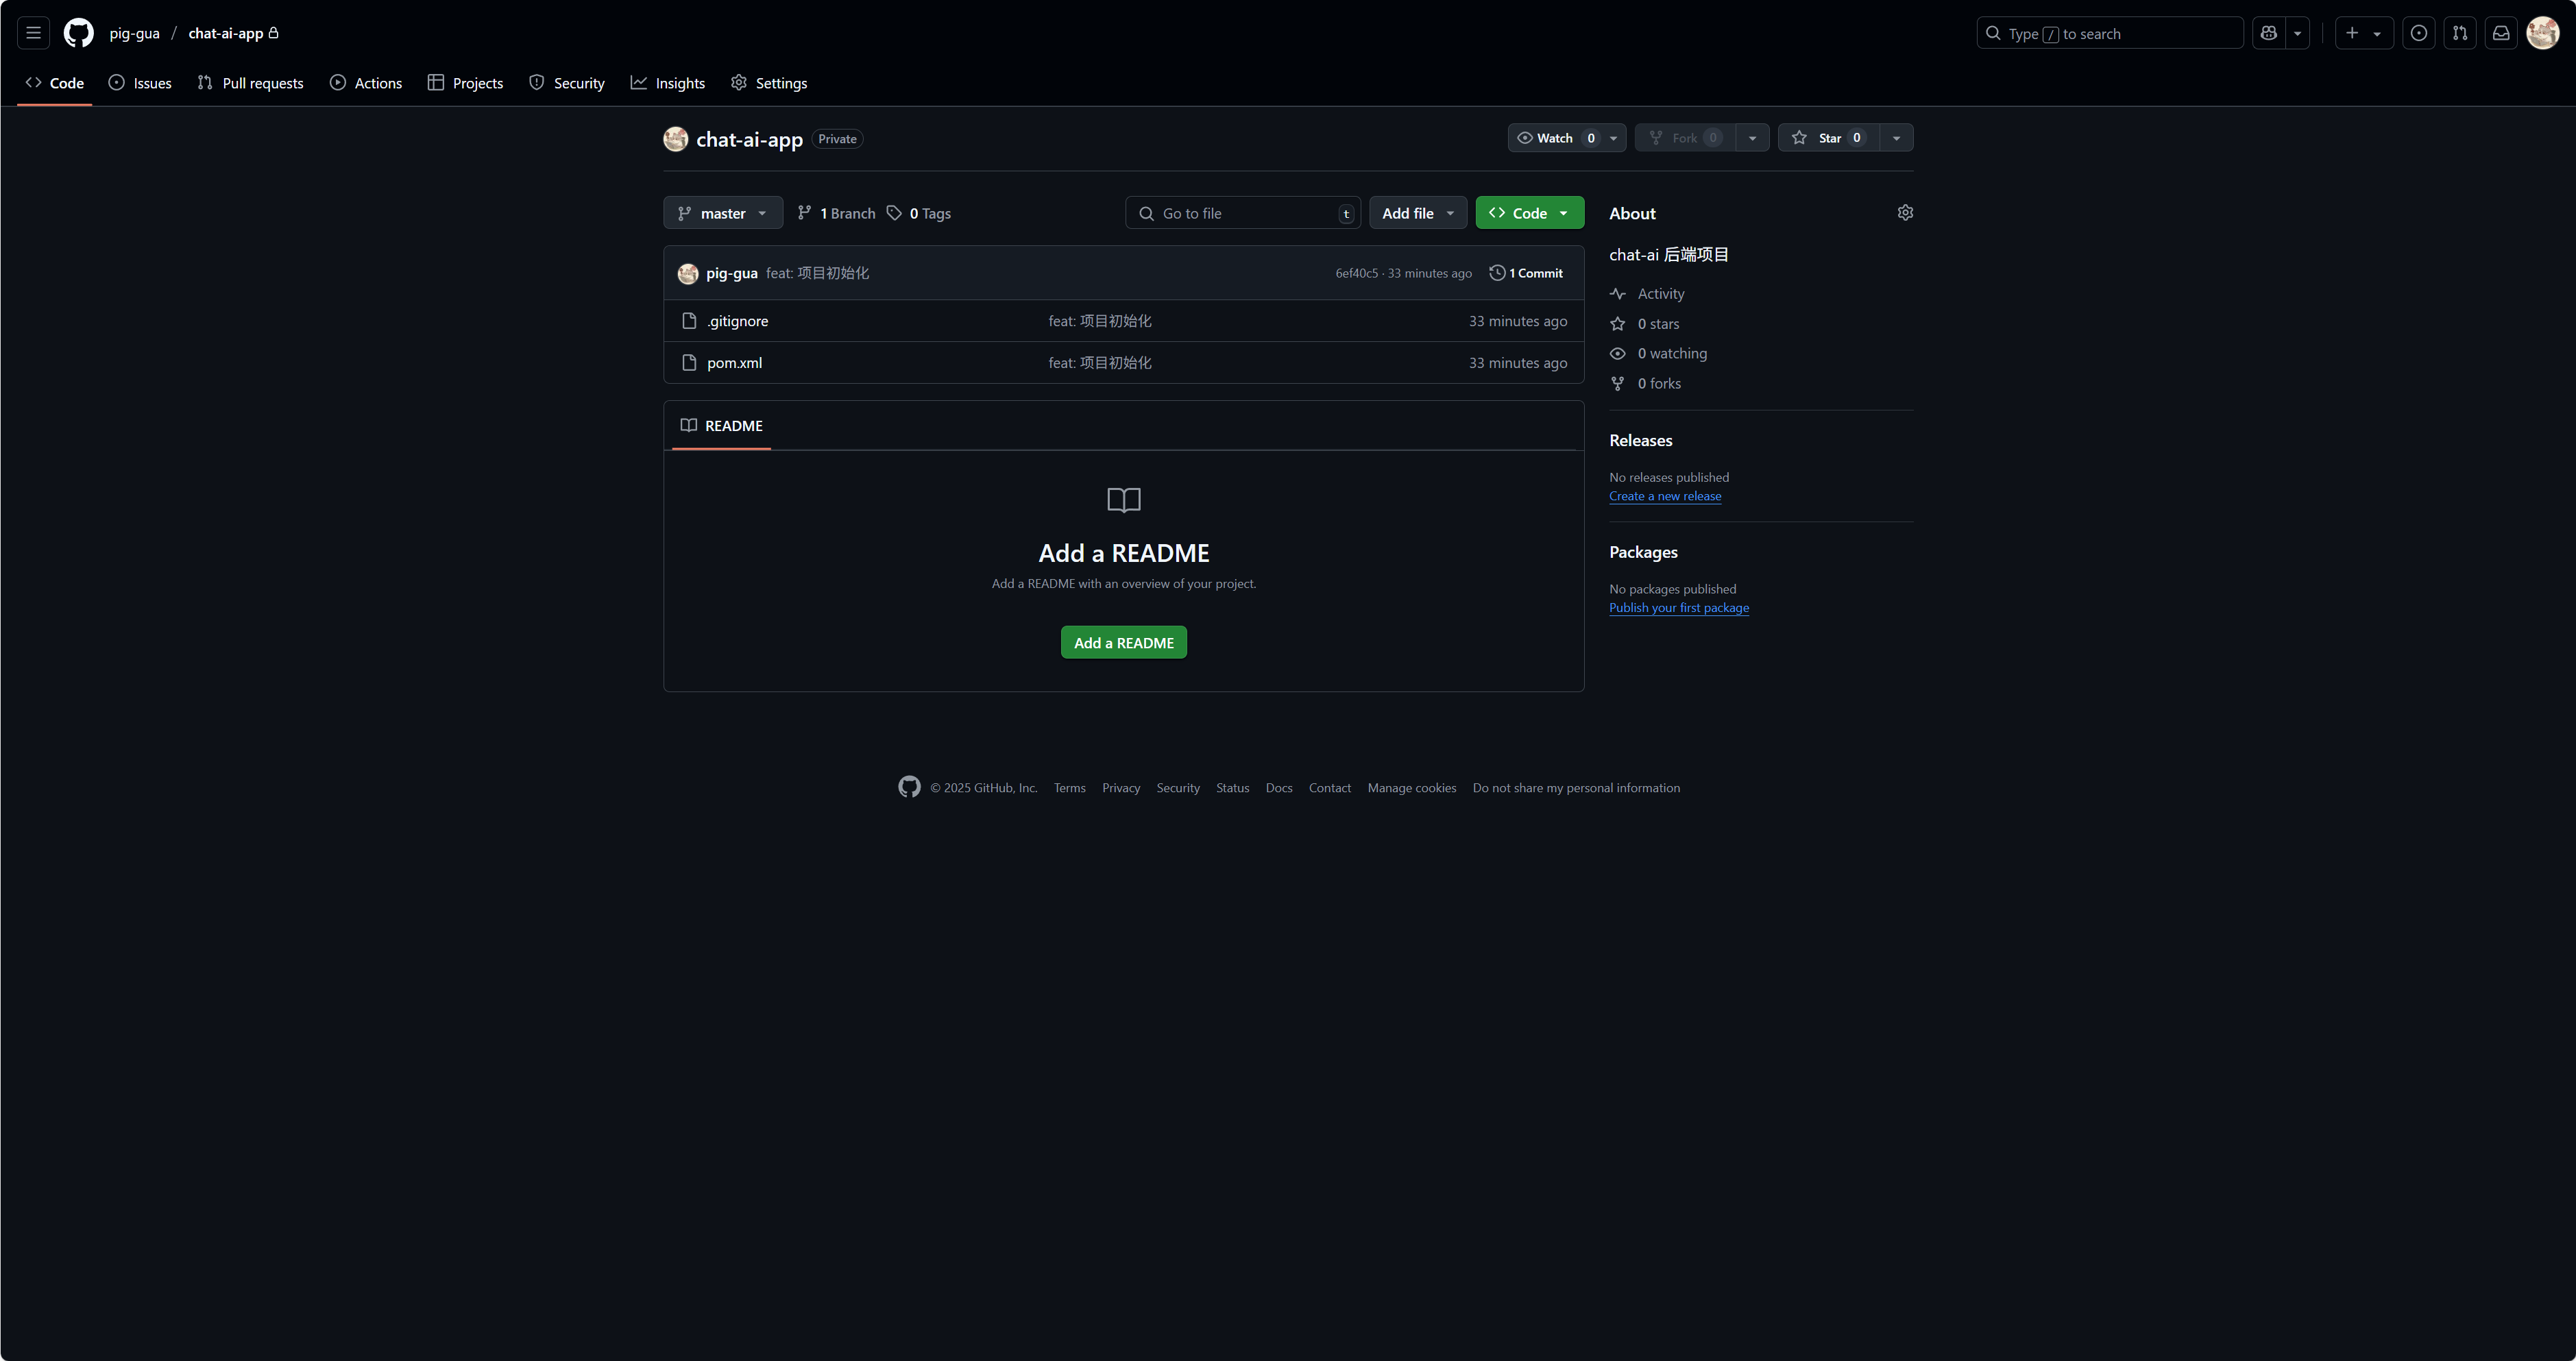Open the footer Contact link

click(x=1330, y=788)
